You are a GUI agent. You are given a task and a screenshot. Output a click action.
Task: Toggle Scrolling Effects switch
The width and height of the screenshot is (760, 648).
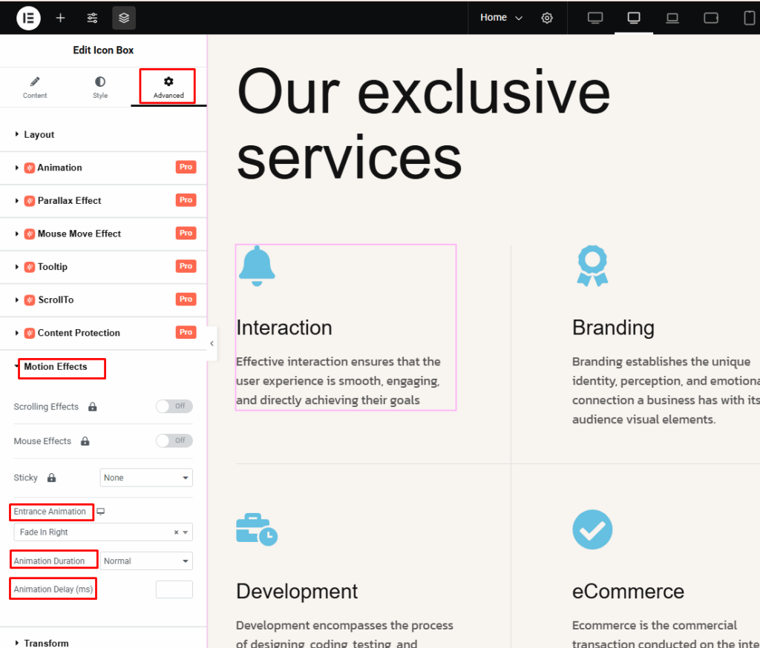174,406
